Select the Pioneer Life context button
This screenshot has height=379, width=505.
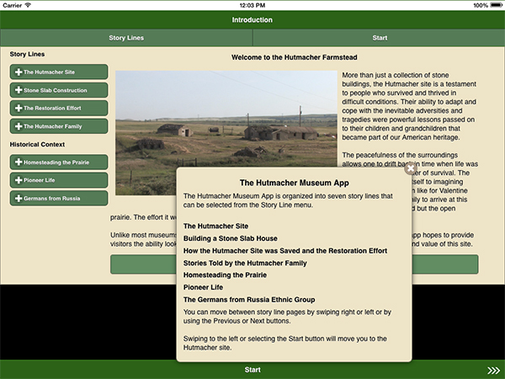[x=59, y=180]
